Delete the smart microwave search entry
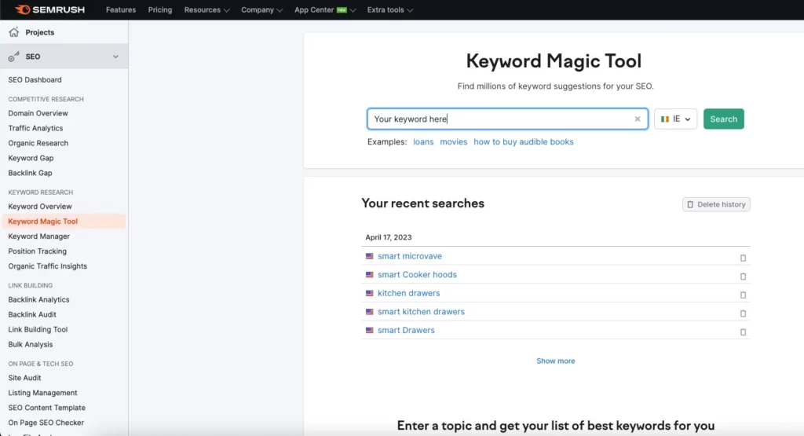This screenshot has height=436, width=804. pos(743,258)
